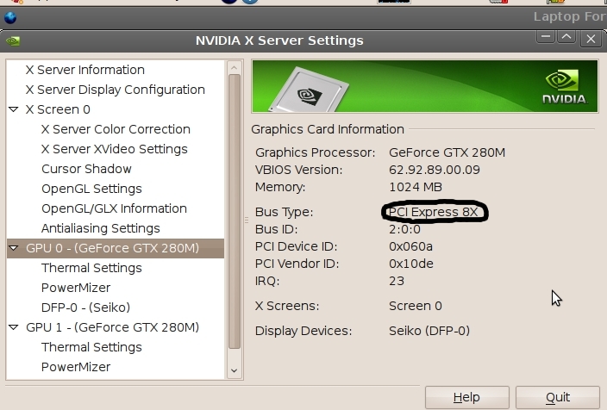Screen dimensions: 607x410
Task: Click the 1024 MB memory value
Action: coord(416,187)
